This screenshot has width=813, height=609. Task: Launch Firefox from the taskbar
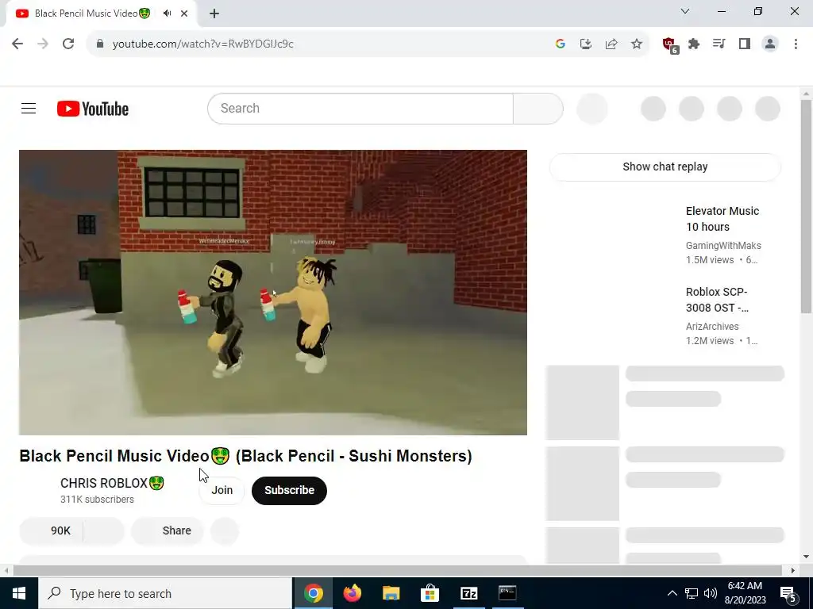click(x=352, y=593)
